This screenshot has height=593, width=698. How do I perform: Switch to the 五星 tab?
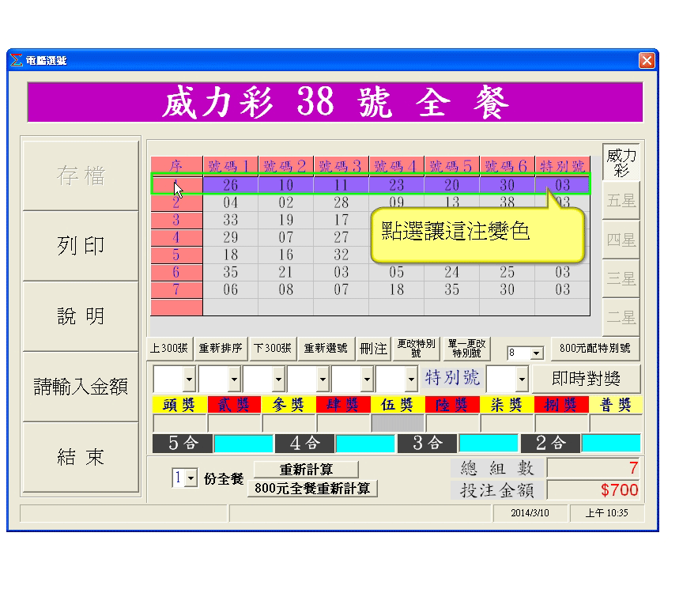[621, 201]
